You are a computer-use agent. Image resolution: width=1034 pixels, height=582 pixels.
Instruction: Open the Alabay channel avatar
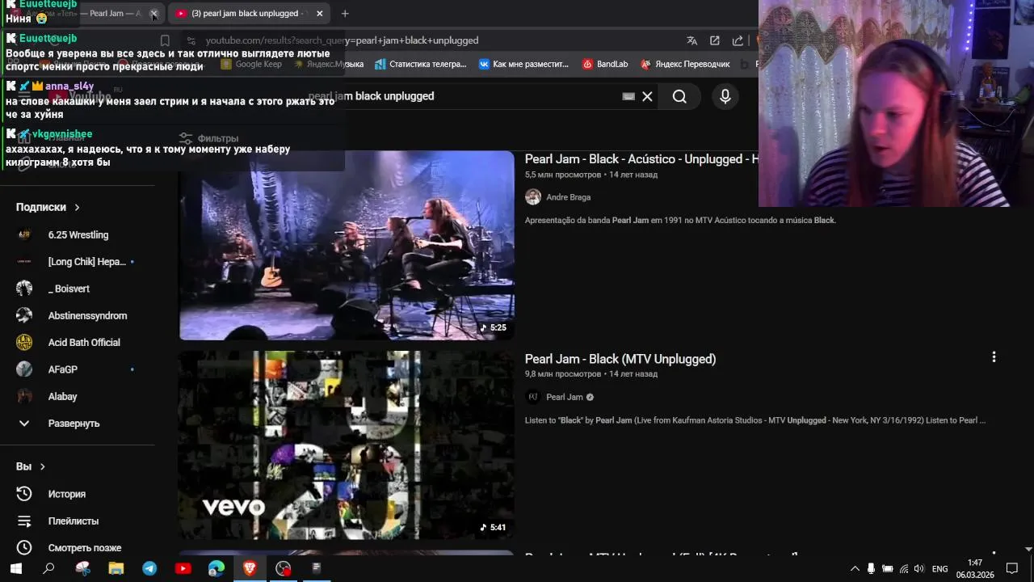(24, 397)
